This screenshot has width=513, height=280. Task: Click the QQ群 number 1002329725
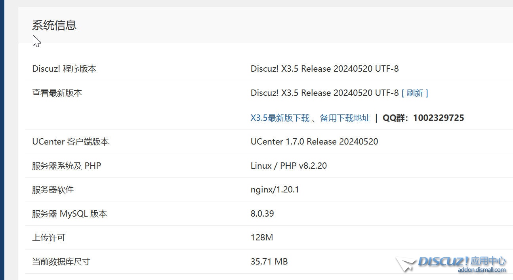click(438, 118)
